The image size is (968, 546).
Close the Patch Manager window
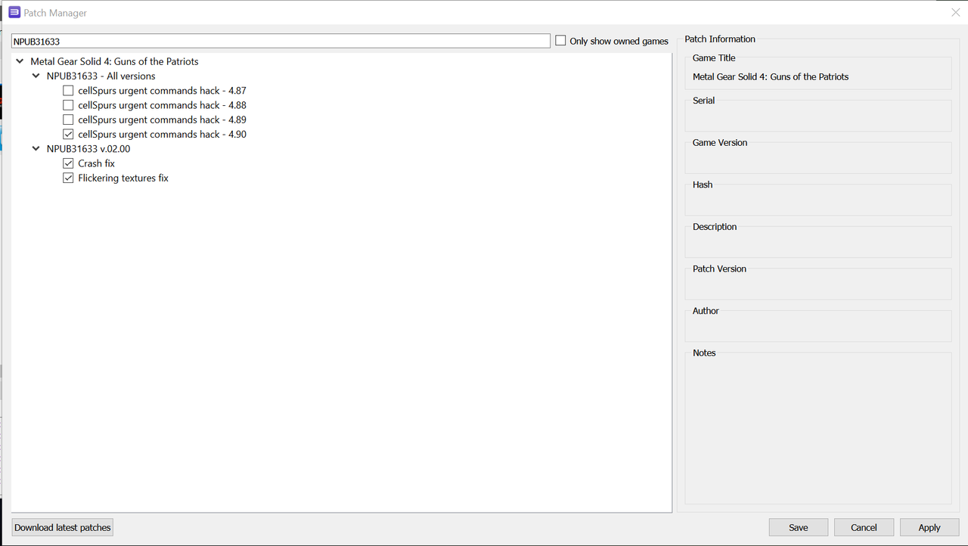[x=955, y=12]
